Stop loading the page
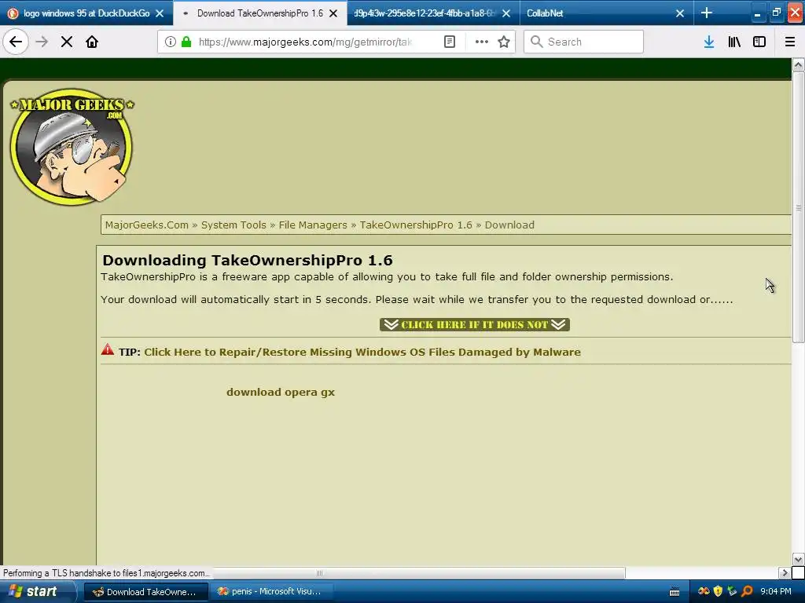This screenshot has width=805, height=603. 66,42
